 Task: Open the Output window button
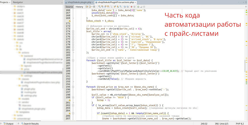click(8, 123)
